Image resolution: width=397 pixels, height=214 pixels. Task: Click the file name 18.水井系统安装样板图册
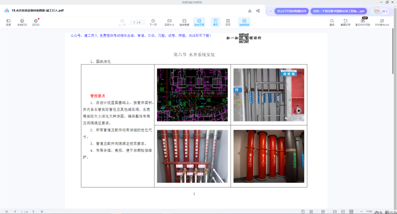point(37,11)
